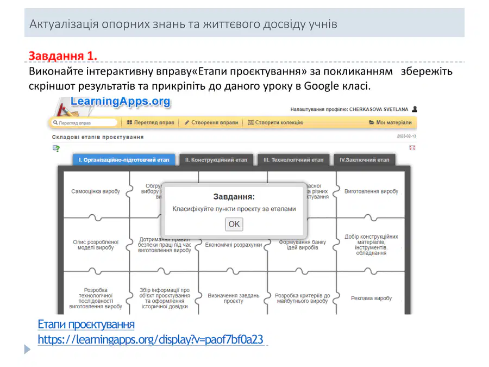Screen dimensions: 489x367
Task: Click the Визначення завдань проєкту piece
Action: click(233, 298)
